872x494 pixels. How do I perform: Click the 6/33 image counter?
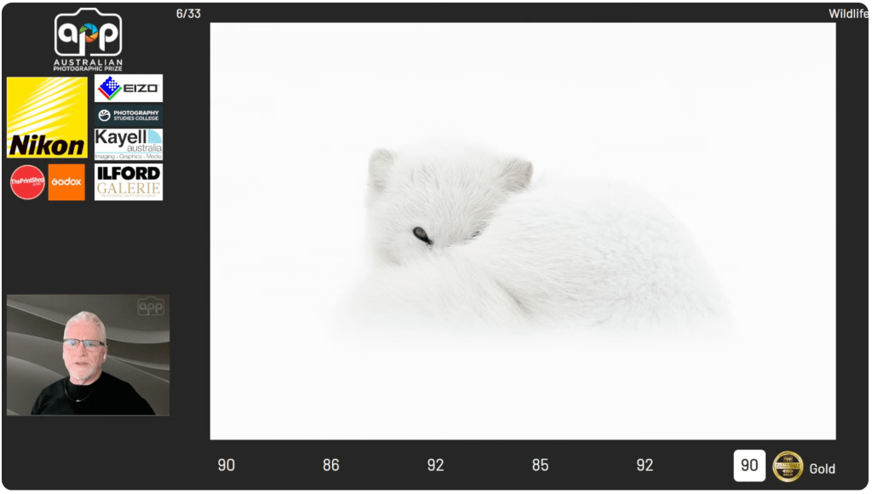[x=188, y=14]
